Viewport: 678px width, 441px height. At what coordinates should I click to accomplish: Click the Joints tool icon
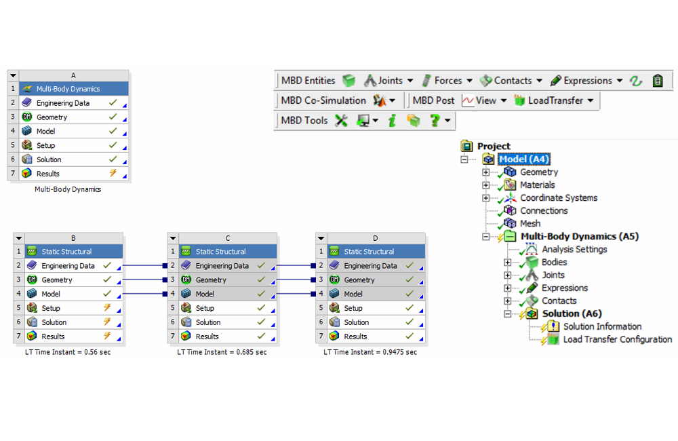(370, 80)
